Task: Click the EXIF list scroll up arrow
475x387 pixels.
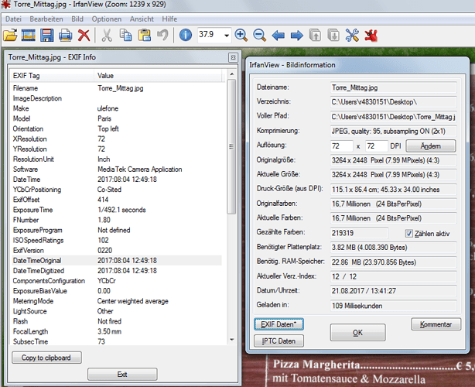Action: 232,74
